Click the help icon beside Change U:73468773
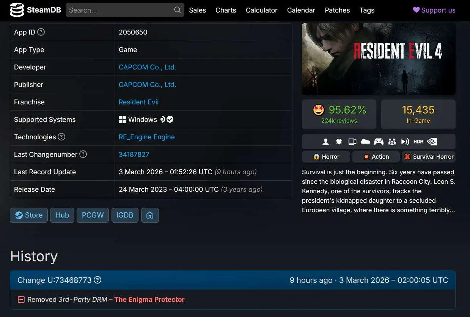470x317 pixels. click(97, 280)
